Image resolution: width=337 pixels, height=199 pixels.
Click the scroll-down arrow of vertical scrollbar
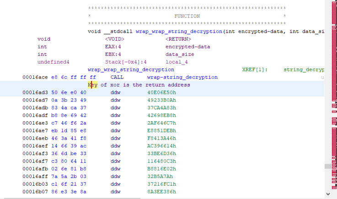coord(328,194)
